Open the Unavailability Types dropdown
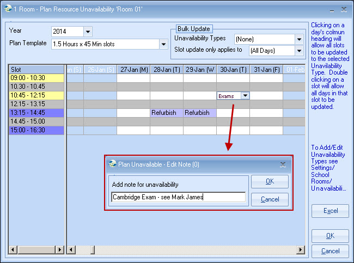Viewport: 354px width, 263px height. point(298,39)
